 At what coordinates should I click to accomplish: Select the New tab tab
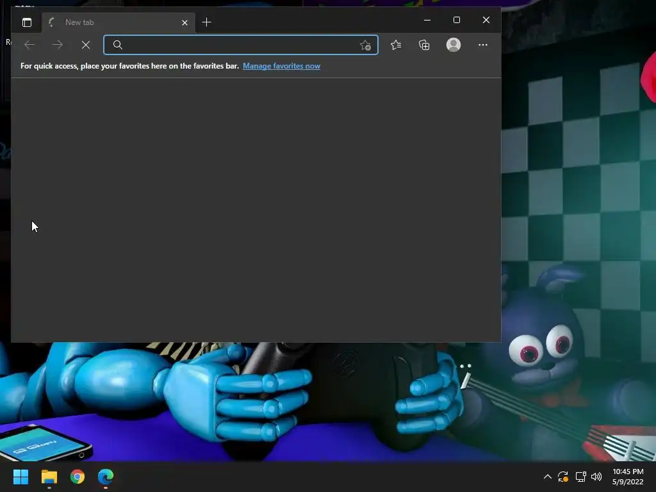(x=118, y=22)
